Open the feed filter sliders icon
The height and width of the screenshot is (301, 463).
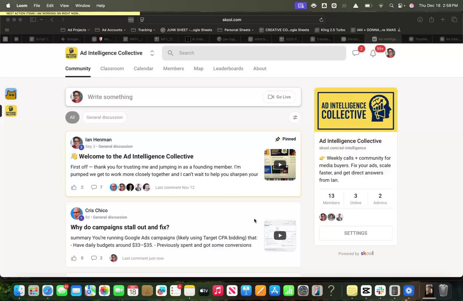[x=295, y=117]
